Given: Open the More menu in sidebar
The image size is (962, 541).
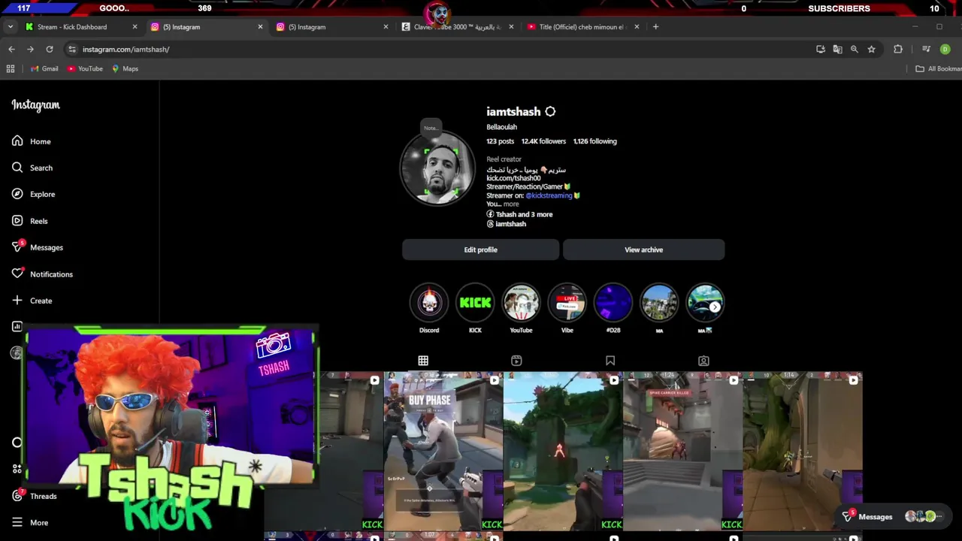Looking at the screenshot, I should point(30,522).
